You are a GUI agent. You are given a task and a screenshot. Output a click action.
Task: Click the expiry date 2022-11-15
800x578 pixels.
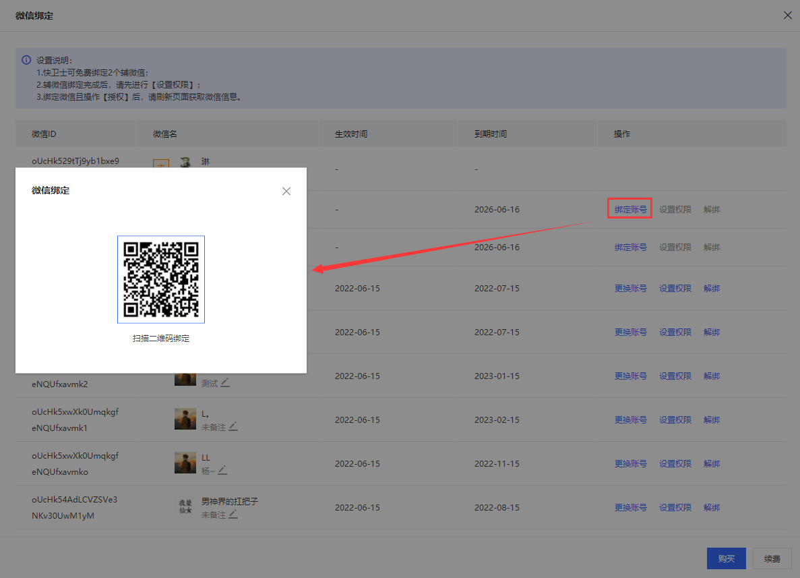tap(497, 463)
